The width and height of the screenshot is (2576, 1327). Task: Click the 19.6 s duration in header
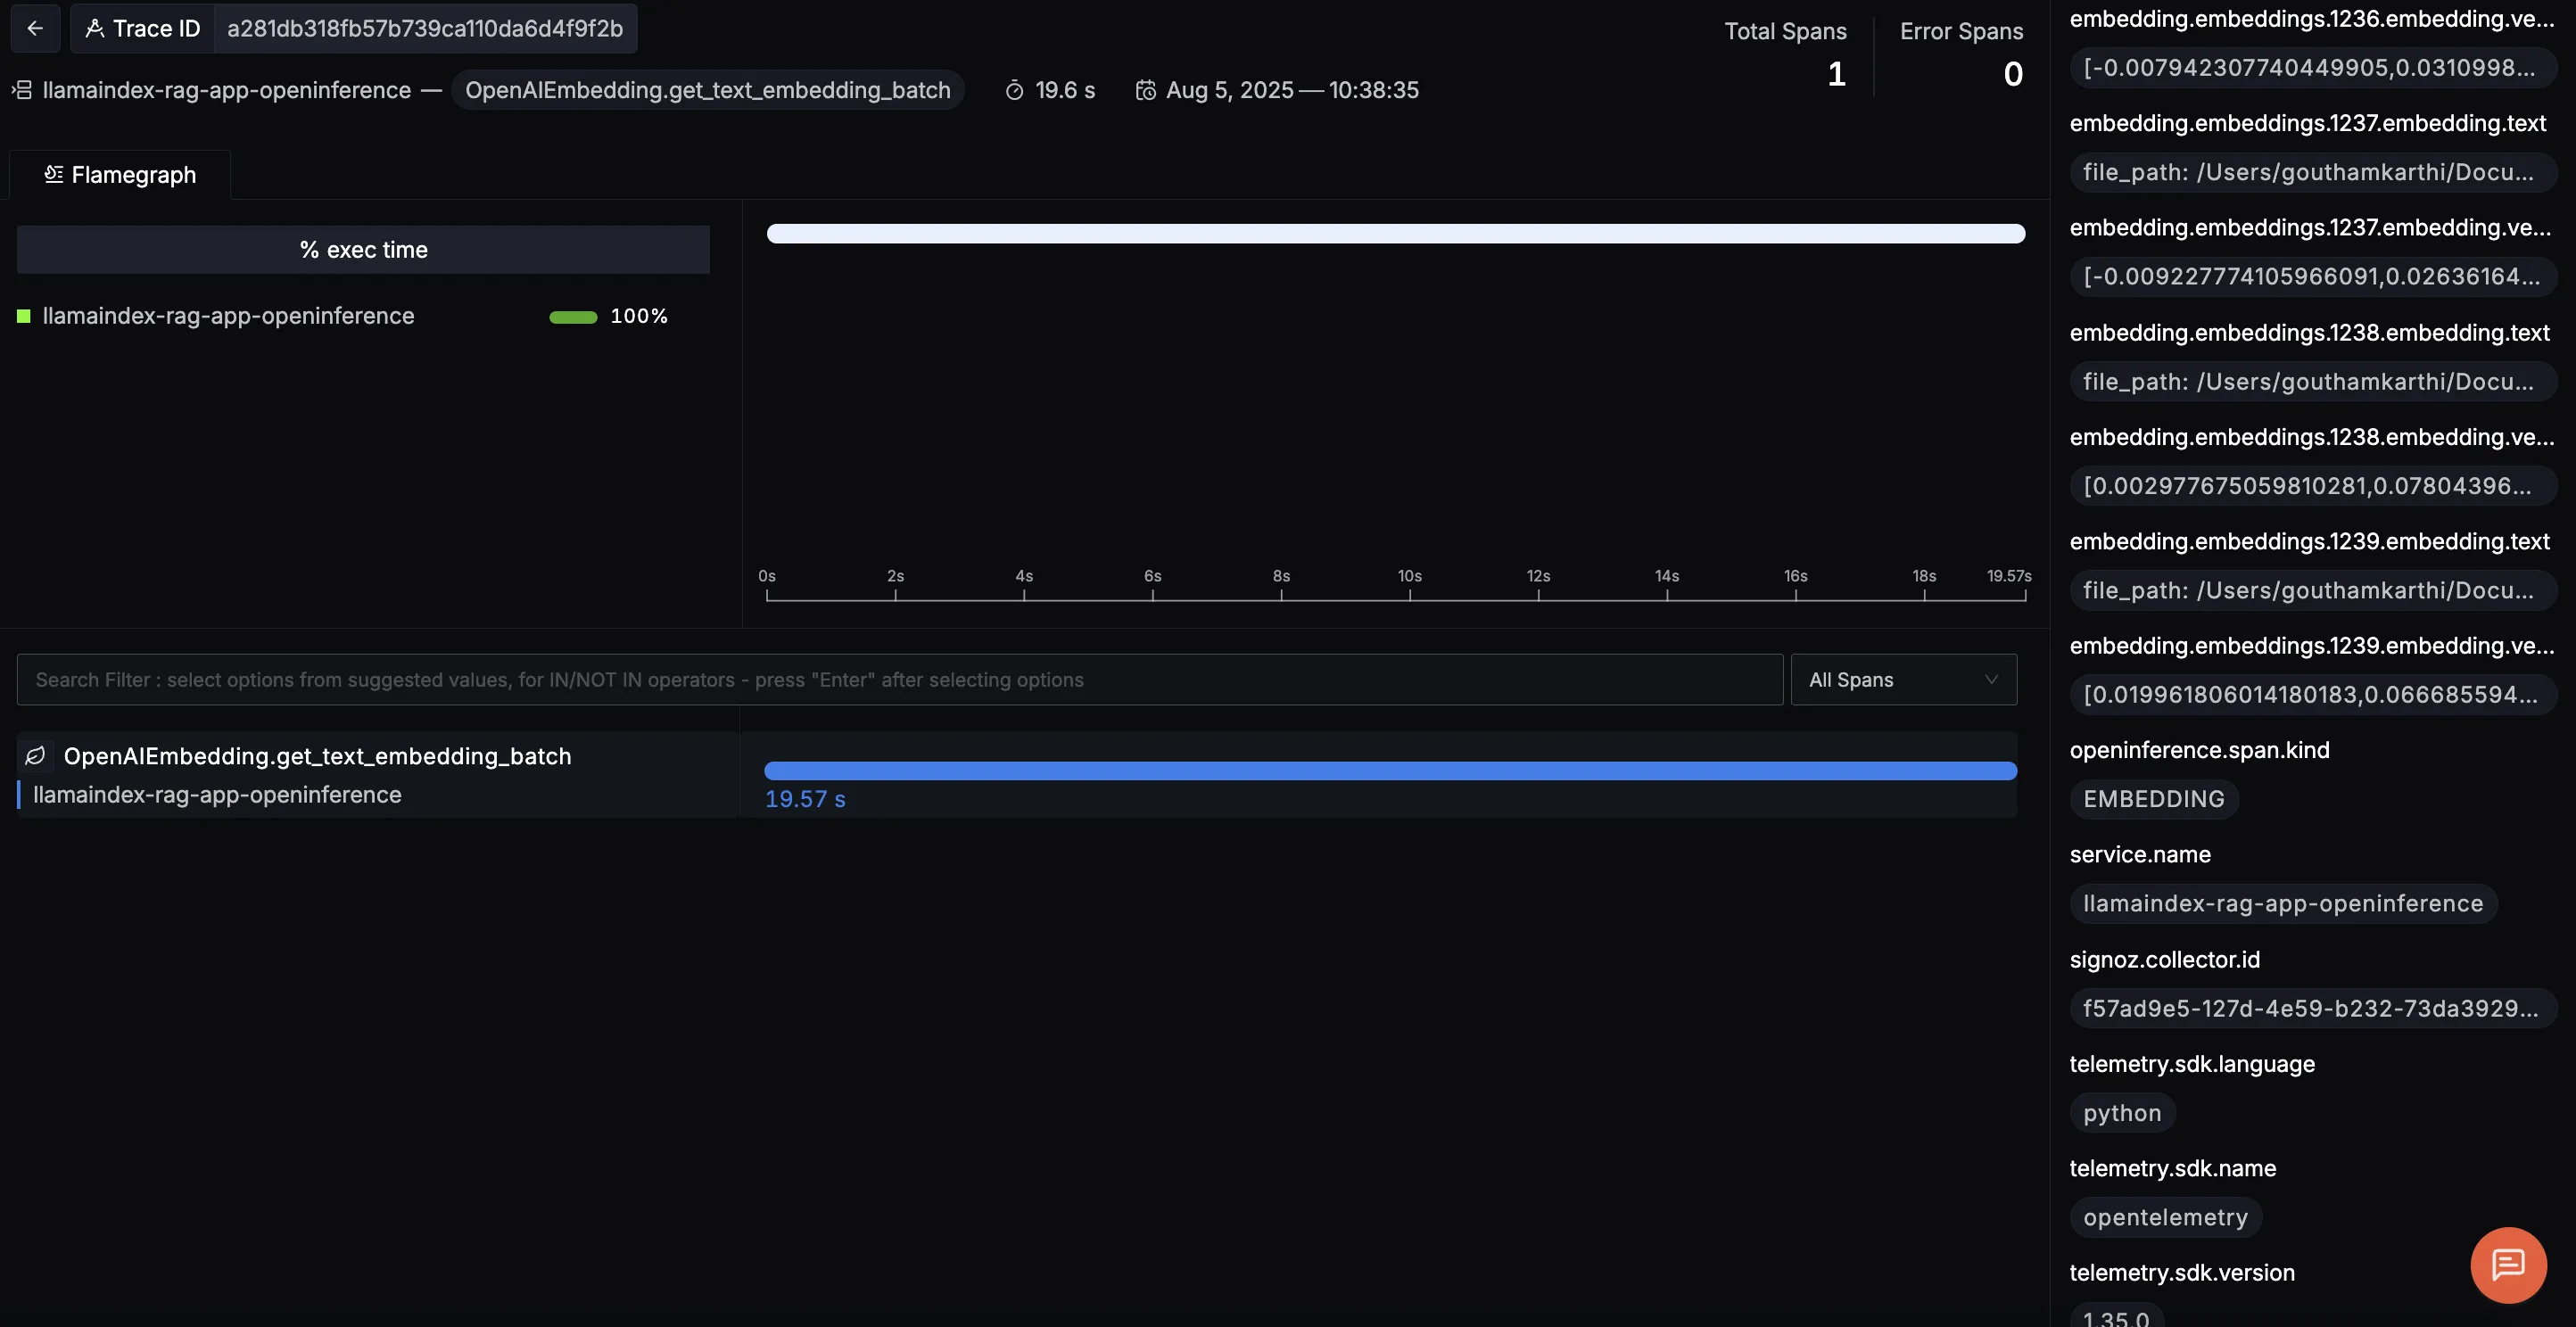click(x=1065, y=90)
